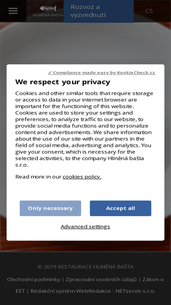Screen dimensions: 171x305
Task: Open Rozvoz a vyzvednutí page
Action: pyautogui.click(x=98, y=11)
